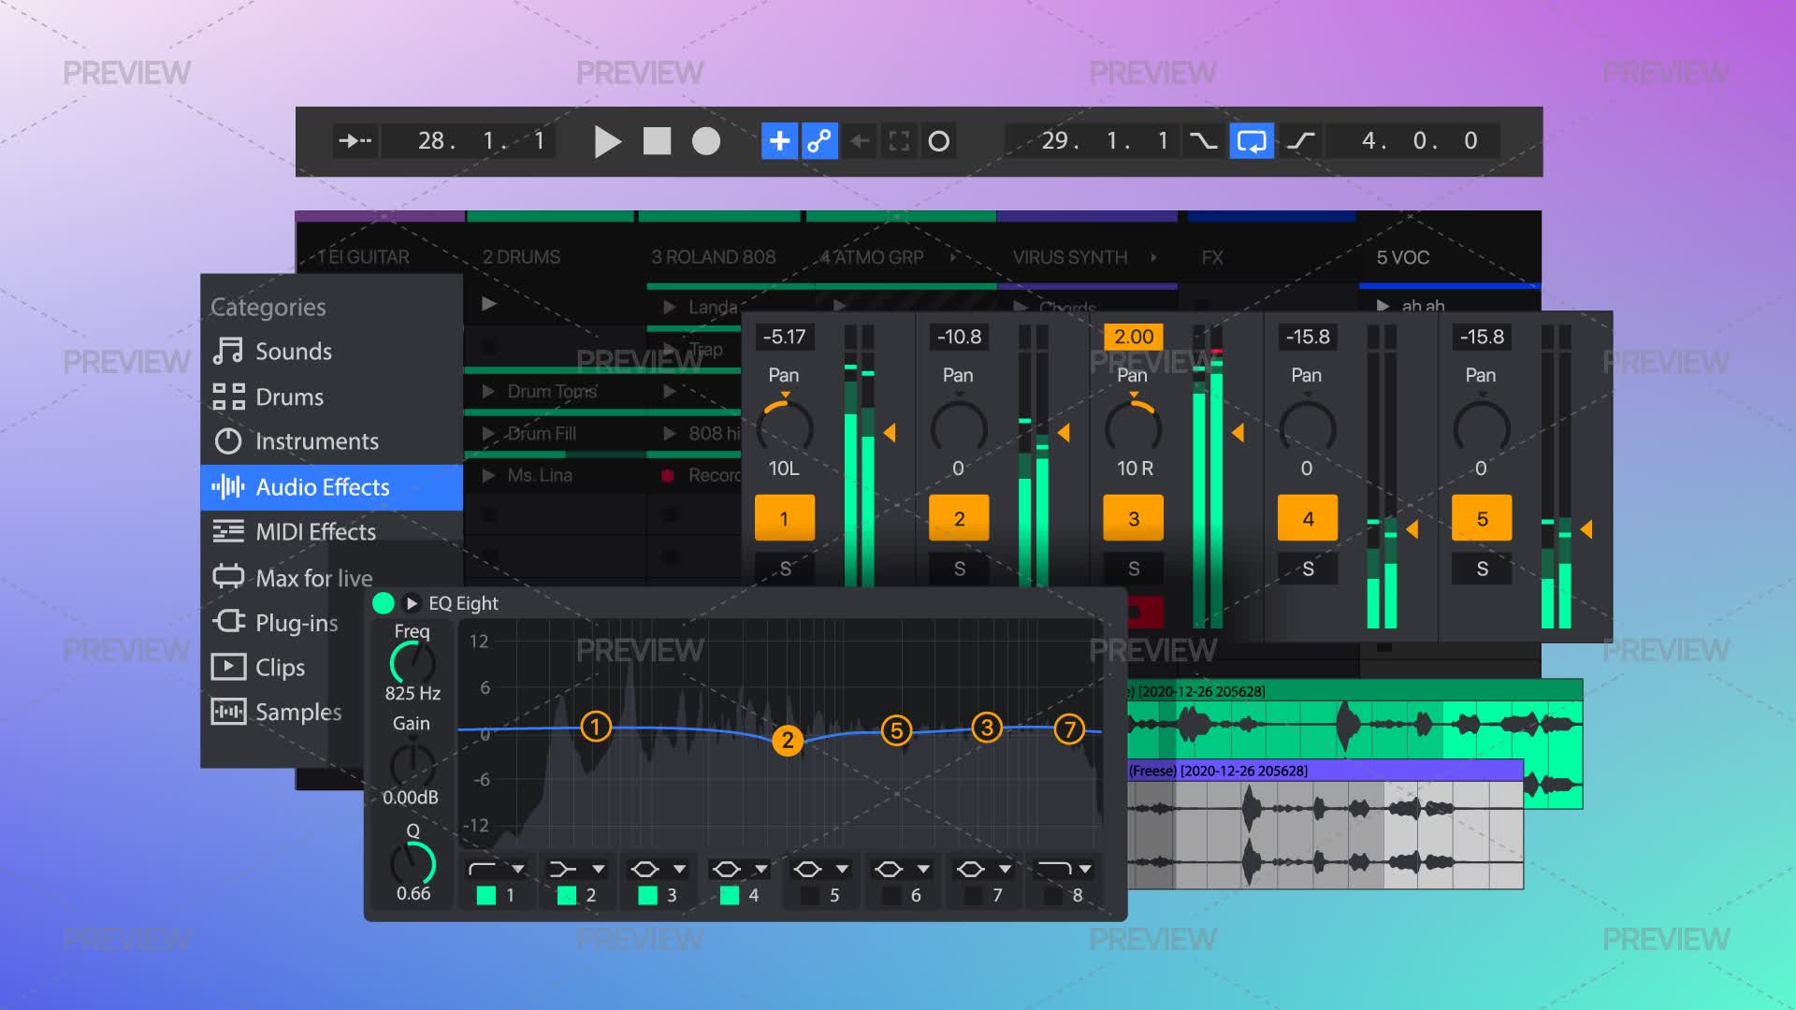Toggle the EQ Eight device on/off switch
1796x1010 pixels.
pyautogui.click(x=382, y=604)
